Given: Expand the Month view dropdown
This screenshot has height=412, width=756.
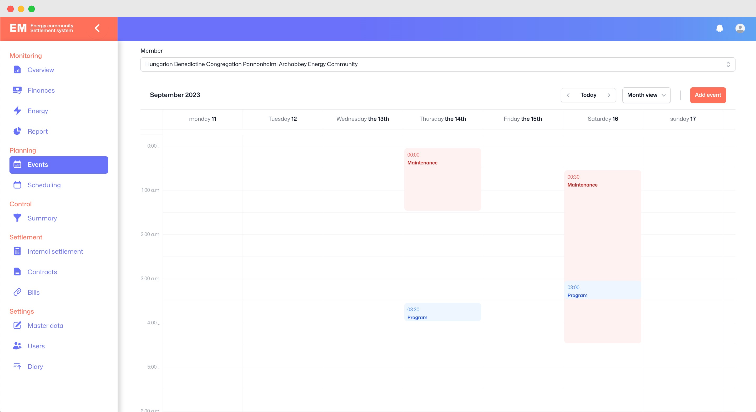Looking at the screenshot, I should 646,95.
